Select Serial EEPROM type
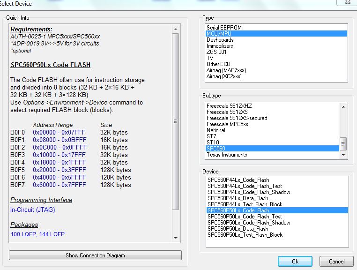 tap(276, 28)
